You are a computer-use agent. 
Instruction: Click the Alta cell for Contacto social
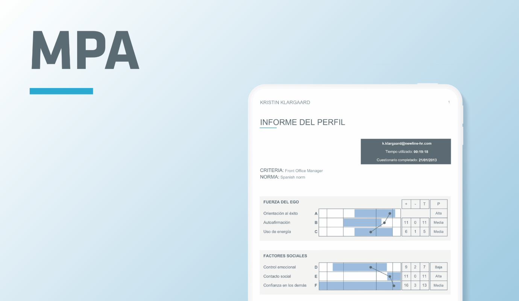[x=439, y=276]
